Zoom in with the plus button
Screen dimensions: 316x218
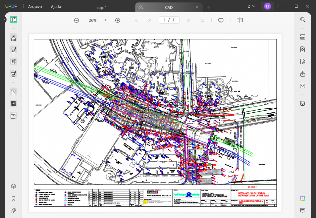(x=118, y=20)
